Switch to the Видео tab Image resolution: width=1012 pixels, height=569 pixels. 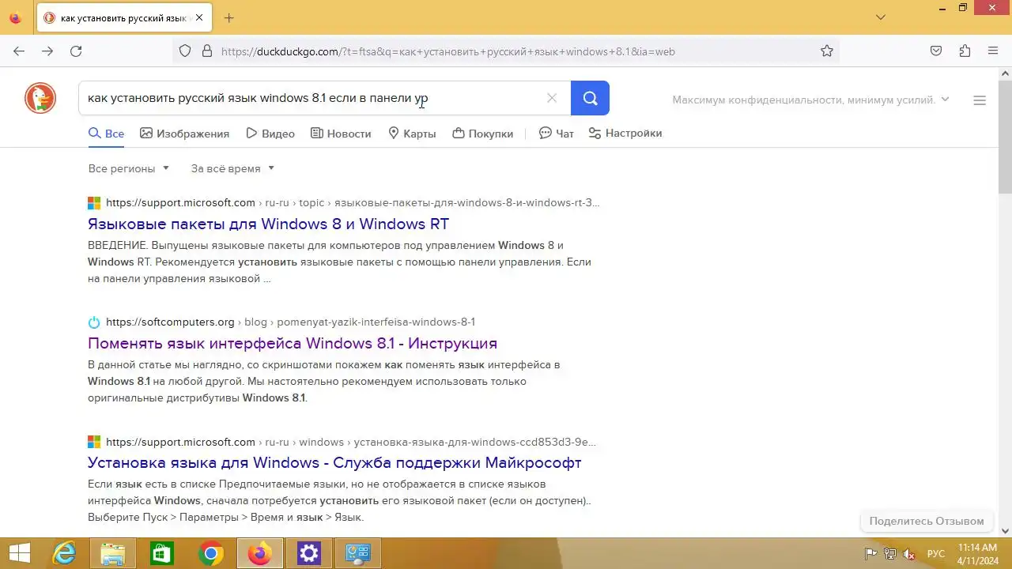[270, 134]
